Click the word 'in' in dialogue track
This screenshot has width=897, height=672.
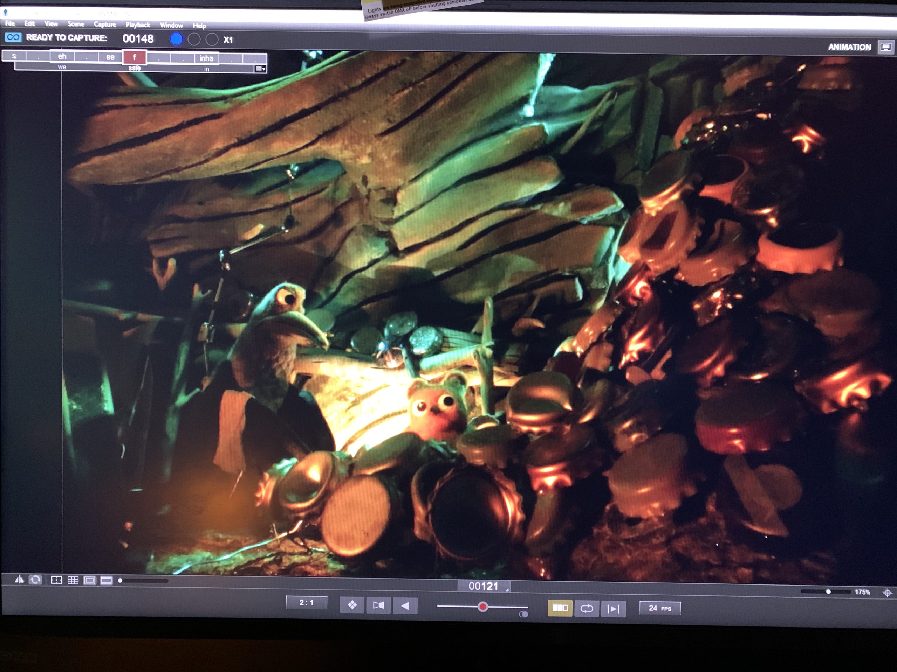[207, 69]
